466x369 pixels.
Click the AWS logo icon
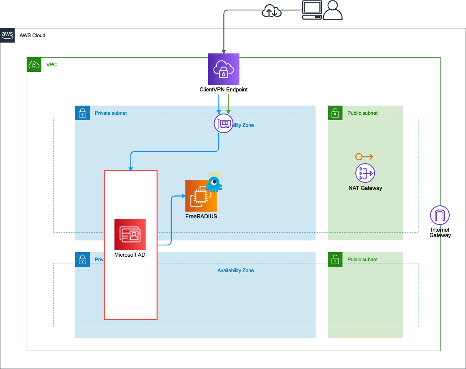pos(8,35)
